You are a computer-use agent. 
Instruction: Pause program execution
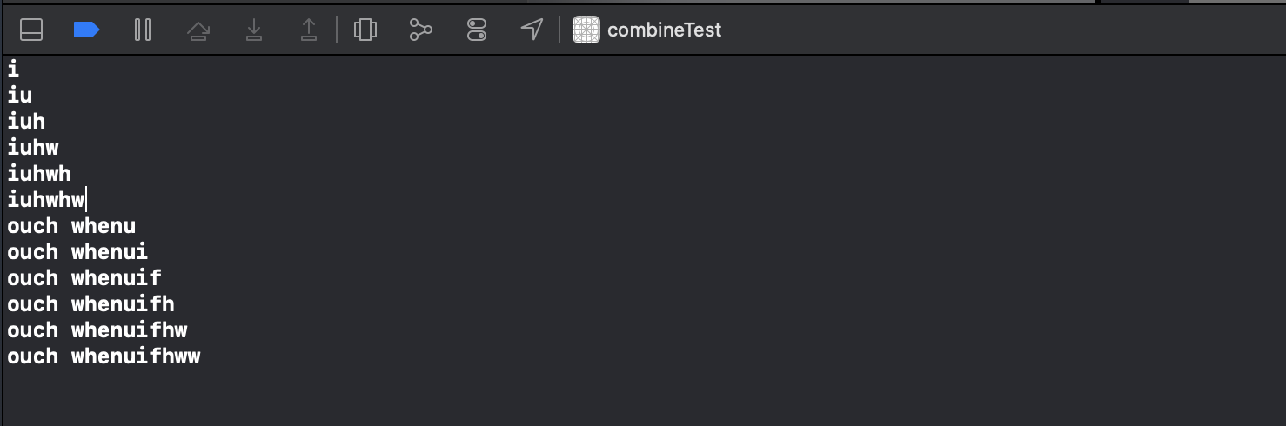143,30
